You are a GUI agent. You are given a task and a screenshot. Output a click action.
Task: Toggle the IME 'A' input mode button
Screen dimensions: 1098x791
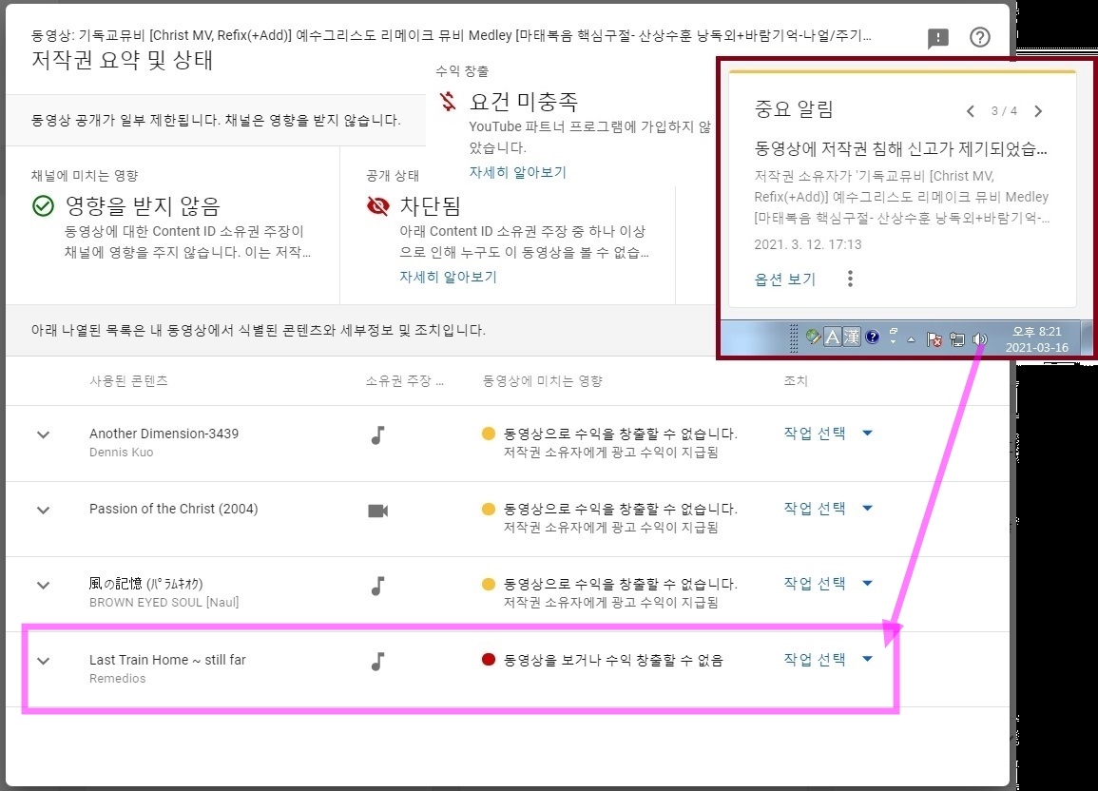(832, 338)
